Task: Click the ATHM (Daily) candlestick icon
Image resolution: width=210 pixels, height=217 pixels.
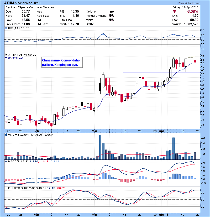Action: 6,55
